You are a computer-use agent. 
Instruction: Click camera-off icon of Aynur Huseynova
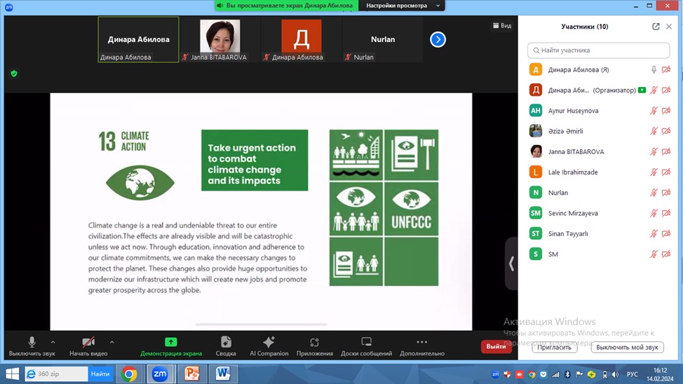pos(665,111)
